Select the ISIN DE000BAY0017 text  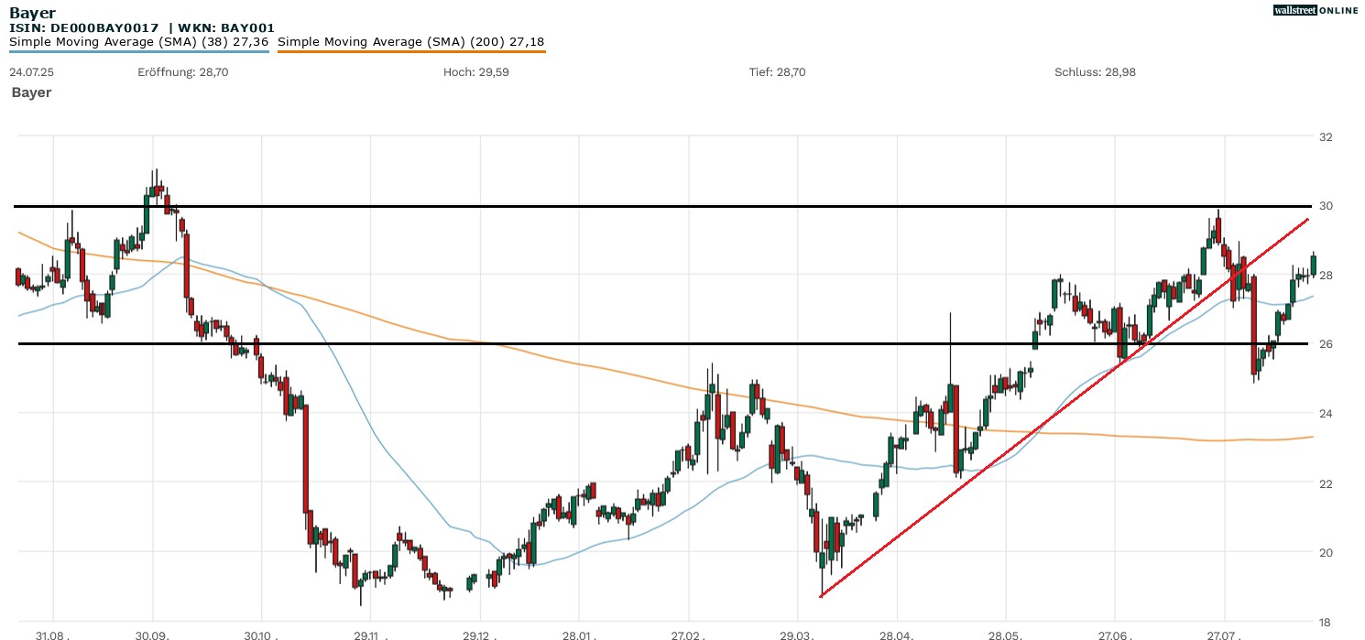[83, 28]
